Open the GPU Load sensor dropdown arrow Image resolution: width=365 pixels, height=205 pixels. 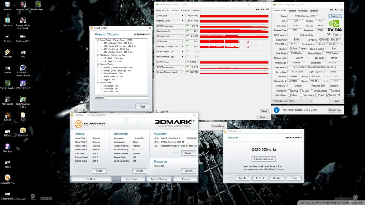tap(182, 41)
